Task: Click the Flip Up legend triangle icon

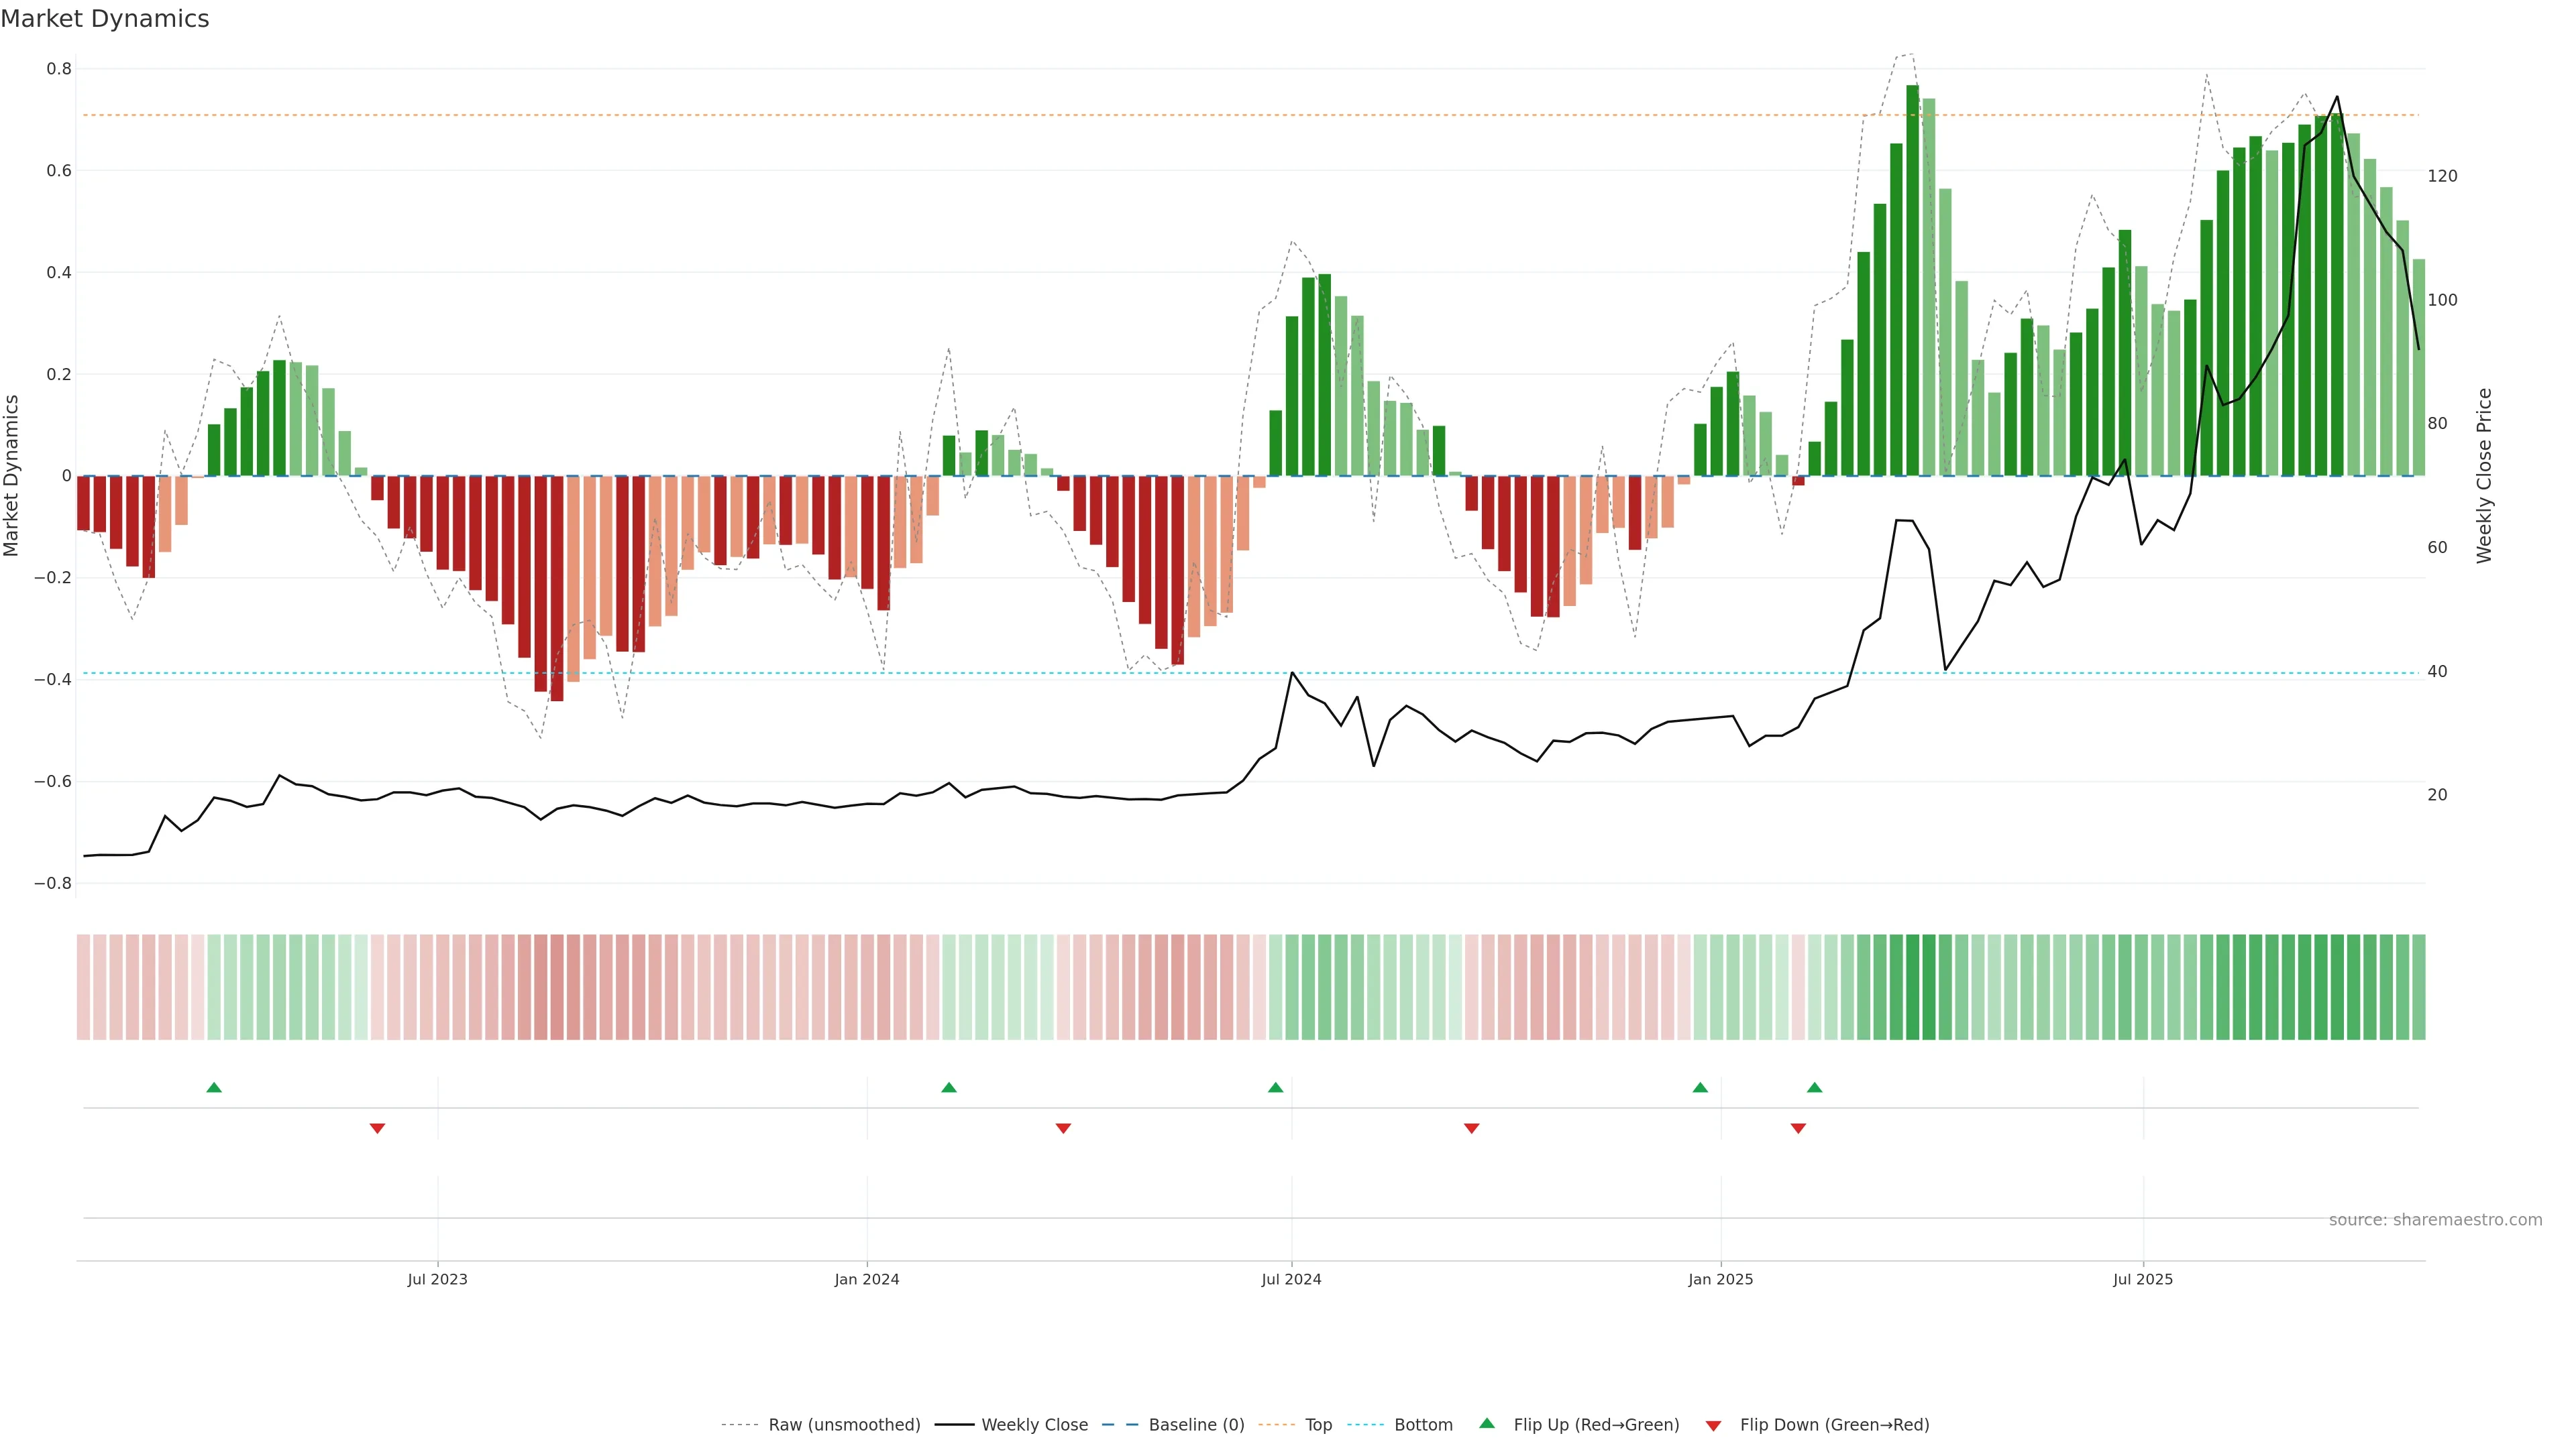Action: tap(1487, 1423)
